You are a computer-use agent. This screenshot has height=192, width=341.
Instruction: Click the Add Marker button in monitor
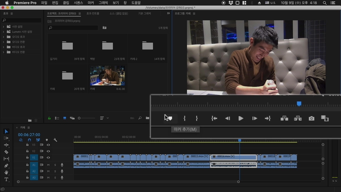pyautogui.click(x=170, y=118)
